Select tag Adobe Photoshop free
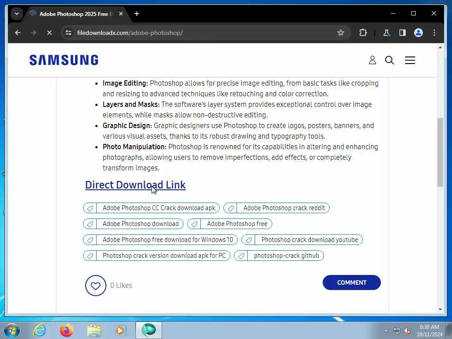This screenshot has height=339, width=452. coord(230,224)
